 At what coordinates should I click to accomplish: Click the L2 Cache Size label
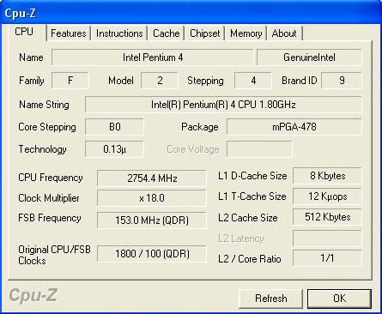(248, 218)
